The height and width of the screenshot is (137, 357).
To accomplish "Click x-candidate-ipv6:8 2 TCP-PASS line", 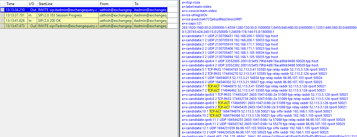I will (265, 99).
